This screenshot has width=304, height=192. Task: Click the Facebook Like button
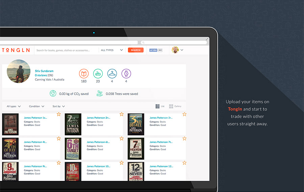(153, 50)
